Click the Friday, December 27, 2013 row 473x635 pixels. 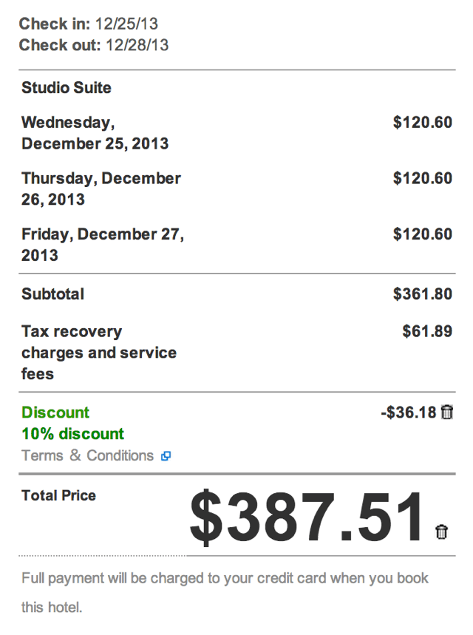pyautogui.click(x=236, y=245)
